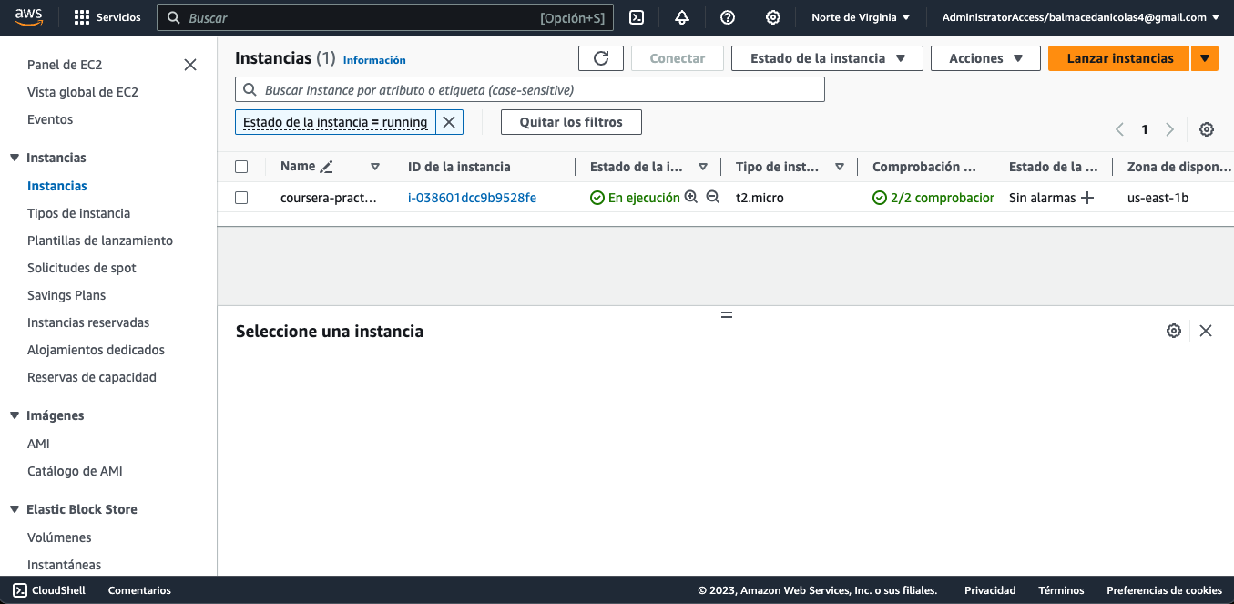Click the top Buscar search field
The height and width of the screenshot is (604, 1234).
coord(385,17)
